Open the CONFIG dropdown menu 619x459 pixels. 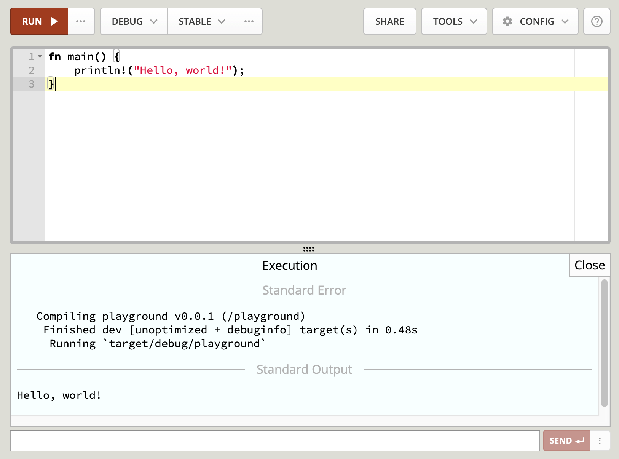tap(535, 21)
